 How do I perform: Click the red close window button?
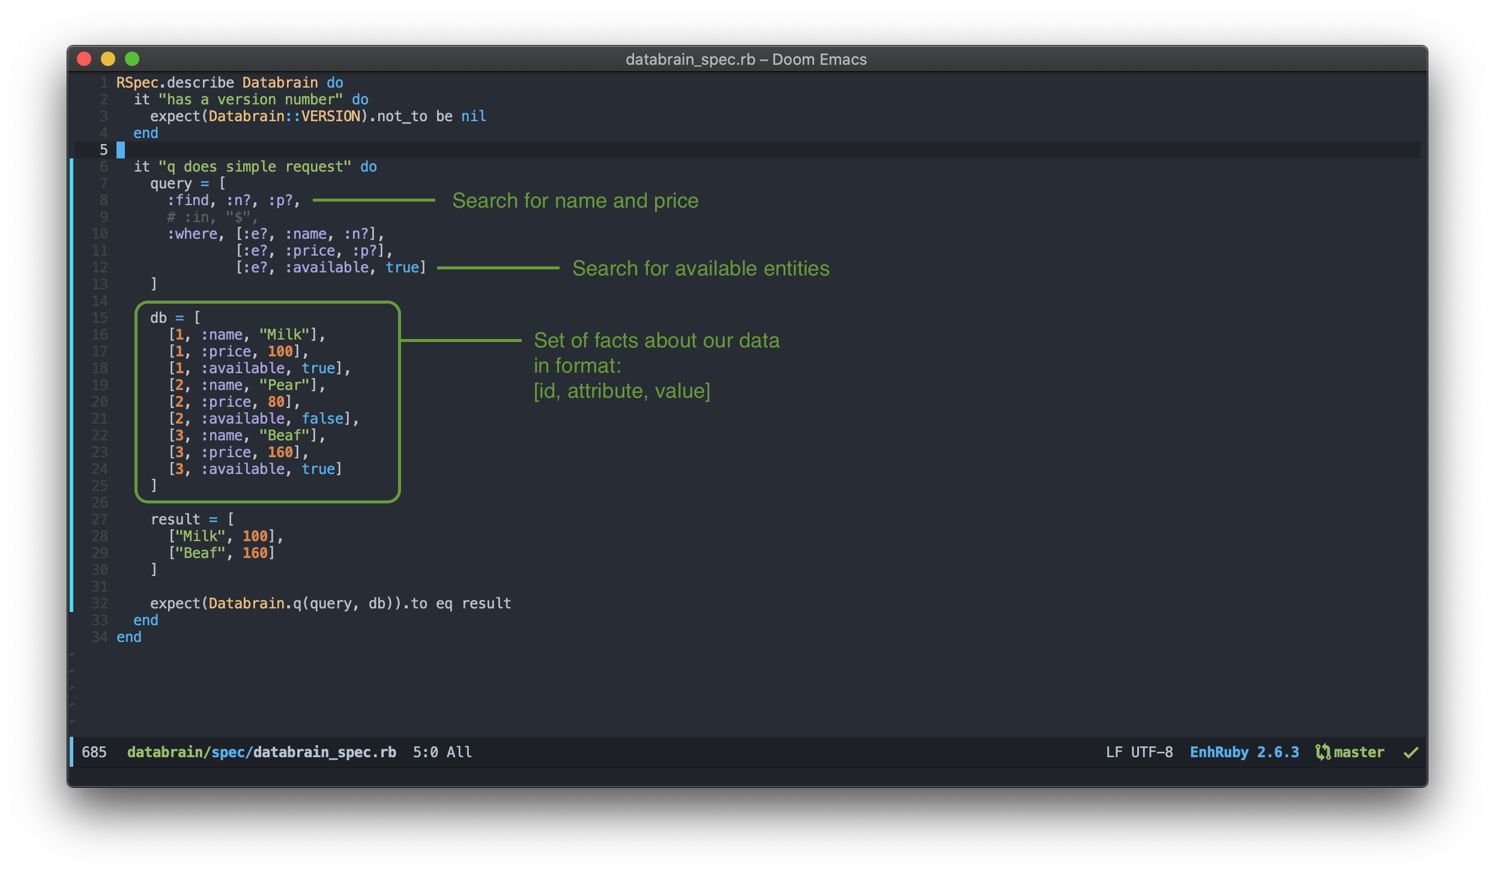coord(84,59)
